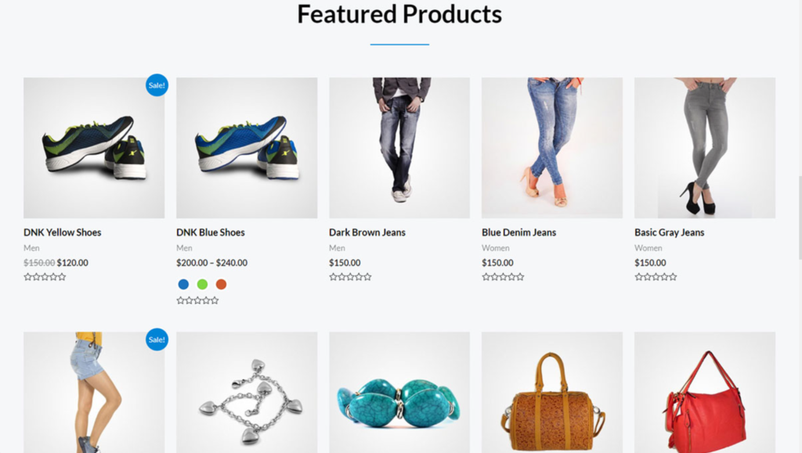
Task: Open the Basic Gray Jeans product link
Action: (x=670, y=232)
